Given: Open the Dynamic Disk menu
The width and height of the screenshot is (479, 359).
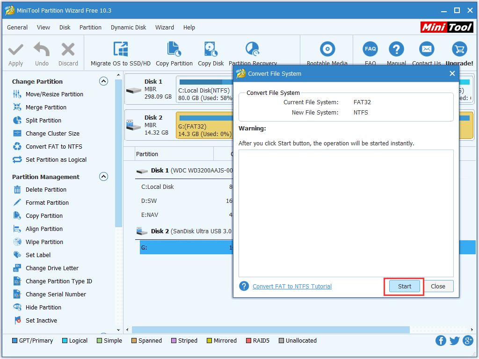Looking at the screenshot, I should point(128,28).
